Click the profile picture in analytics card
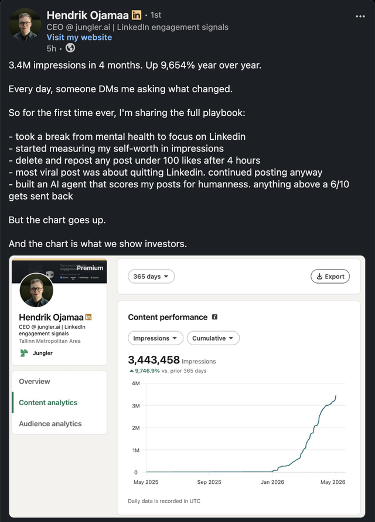Viewport: 375px width, 522px height. [x=36, y=290]
